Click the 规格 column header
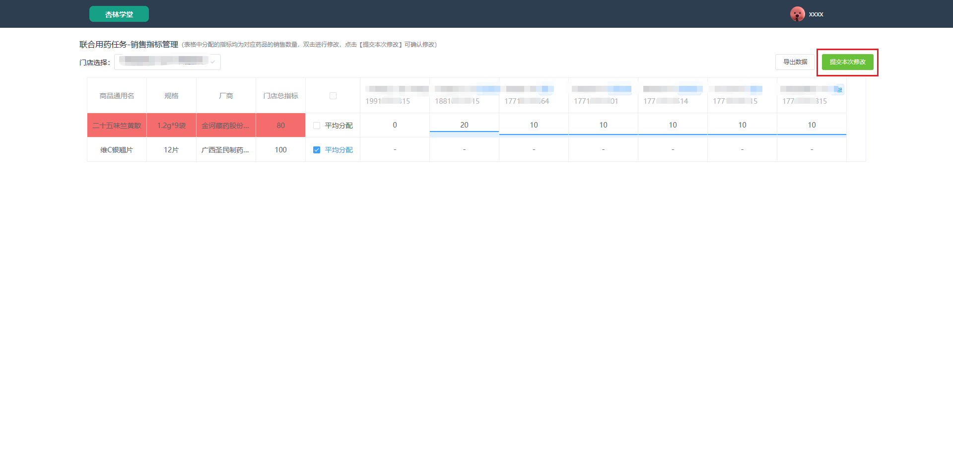953x470 pixels. point(171,96)
